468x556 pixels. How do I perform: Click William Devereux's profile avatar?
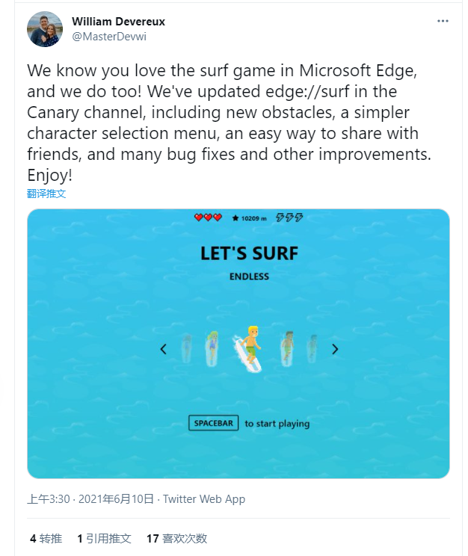pos(45,29)
